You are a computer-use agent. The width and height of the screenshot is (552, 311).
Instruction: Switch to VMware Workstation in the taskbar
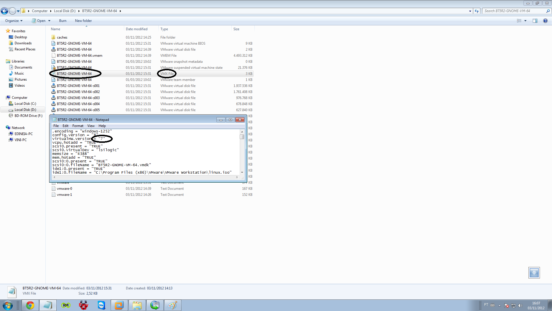point(119,305)
